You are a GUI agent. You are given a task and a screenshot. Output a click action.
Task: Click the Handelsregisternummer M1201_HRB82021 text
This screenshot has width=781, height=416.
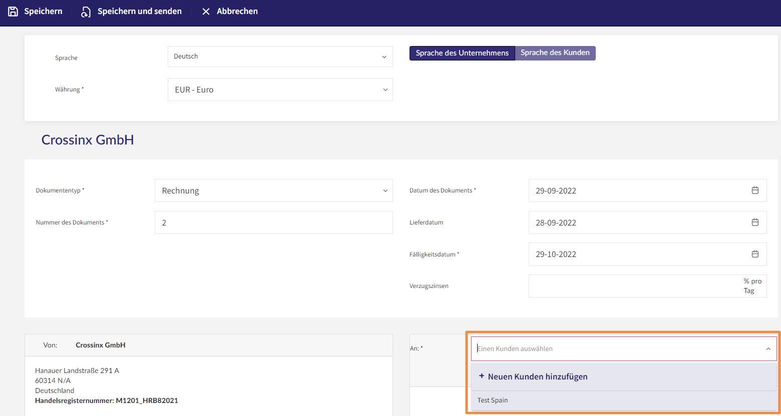107,400
